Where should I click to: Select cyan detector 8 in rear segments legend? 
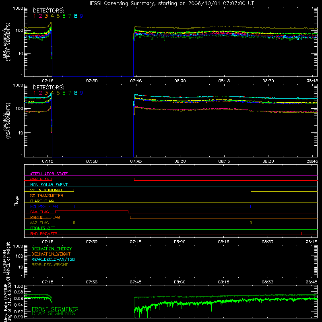76,93
